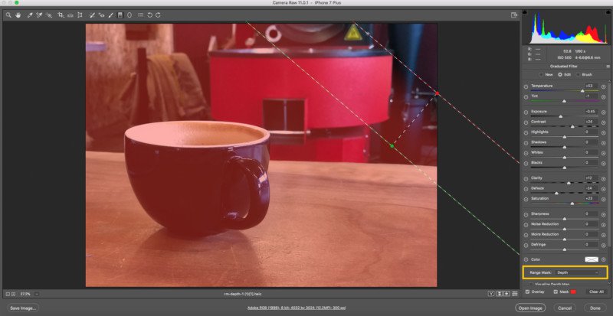Image resolution: width=613 pixels, height=316 pixels.
Task: Open the Graduated Filter panel menu
Action: [608, 67]
